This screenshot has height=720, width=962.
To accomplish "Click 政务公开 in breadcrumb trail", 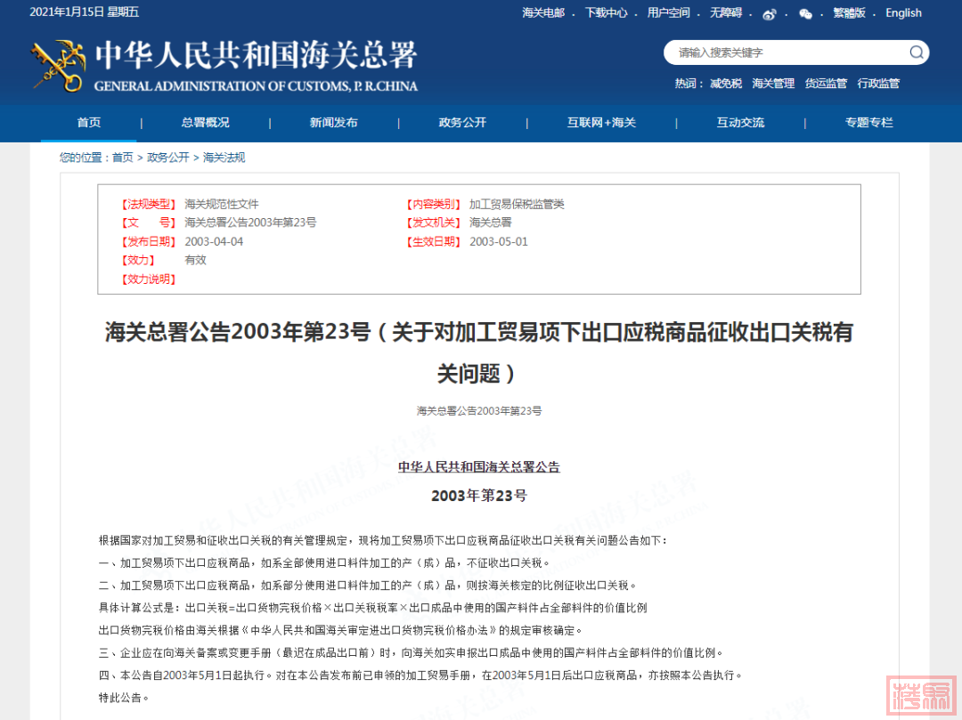I will point(168,158).
